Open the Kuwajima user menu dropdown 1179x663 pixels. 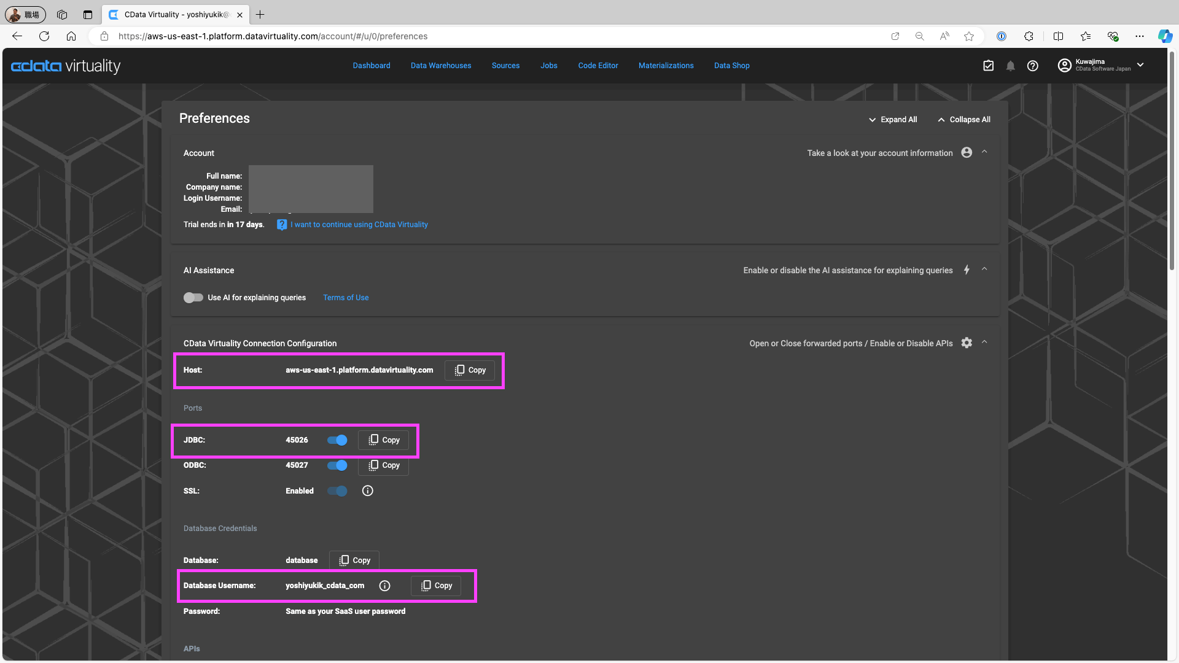pyautogui.click(x=1140, y=65)
